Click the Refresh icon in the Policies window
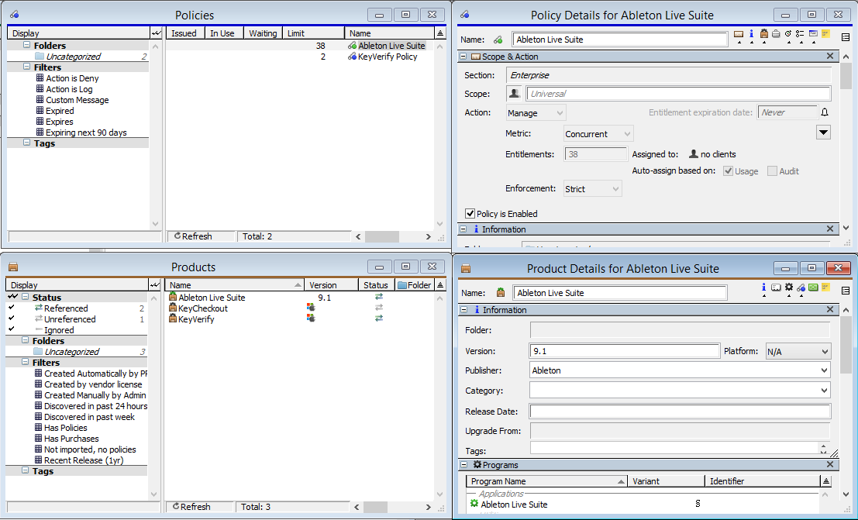This screenshot has width=858, height=520. click(x=177, y=236)
